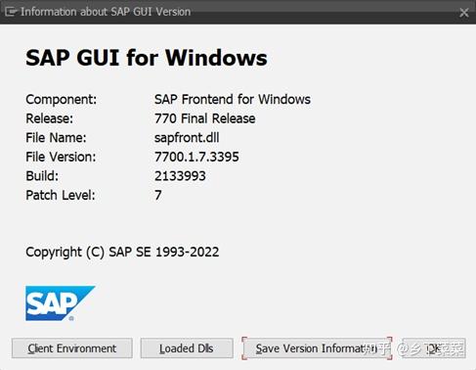Select the 'Component:' label

pos(62,99)
